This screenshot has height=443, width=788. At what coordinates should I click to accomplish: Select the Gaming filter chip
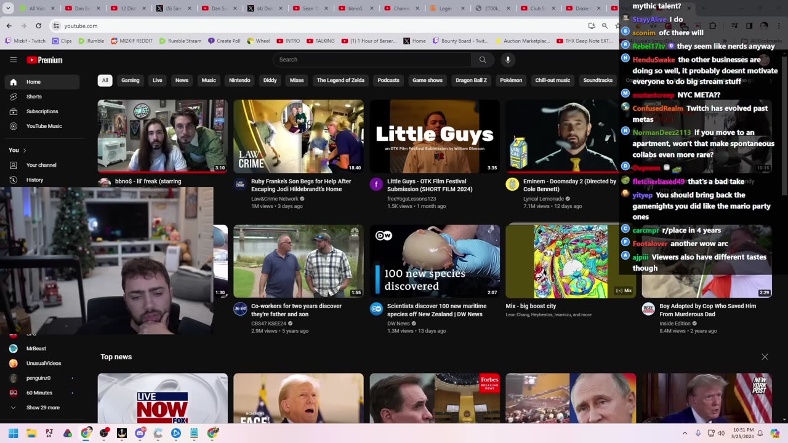[x=131, y=81]
